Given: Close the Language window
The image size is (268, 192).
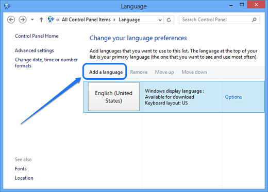Looking at the screenshot, I should pos(256,5).
